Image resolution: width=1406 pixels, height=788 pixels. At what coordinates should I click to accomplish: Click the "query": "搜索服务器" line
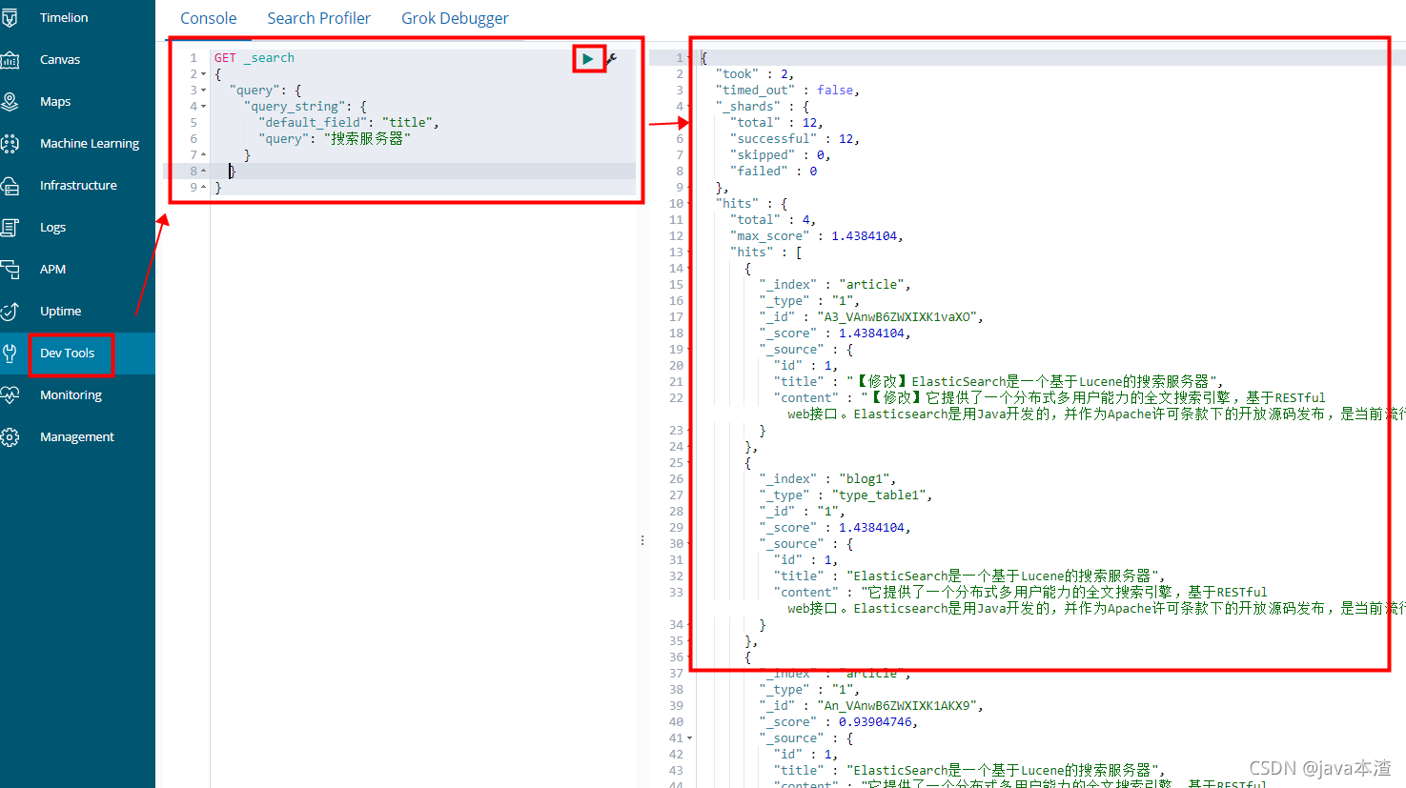pyautogui.click(x=335, y=139)
